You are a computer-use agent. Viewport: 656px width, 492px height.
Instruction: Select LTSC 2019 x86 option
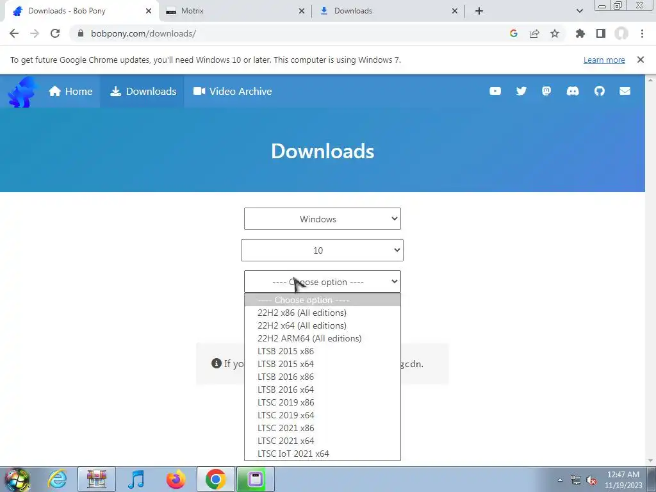pos(322,402)
